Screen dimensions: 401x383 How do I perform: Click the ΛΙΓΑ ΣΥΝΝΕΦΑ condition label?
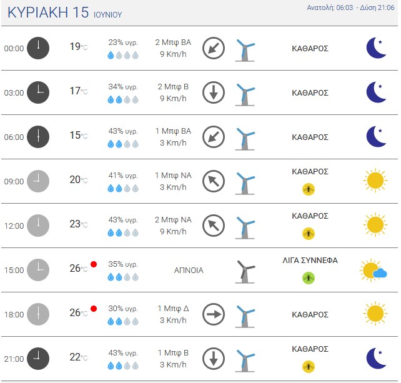point(310,260)
